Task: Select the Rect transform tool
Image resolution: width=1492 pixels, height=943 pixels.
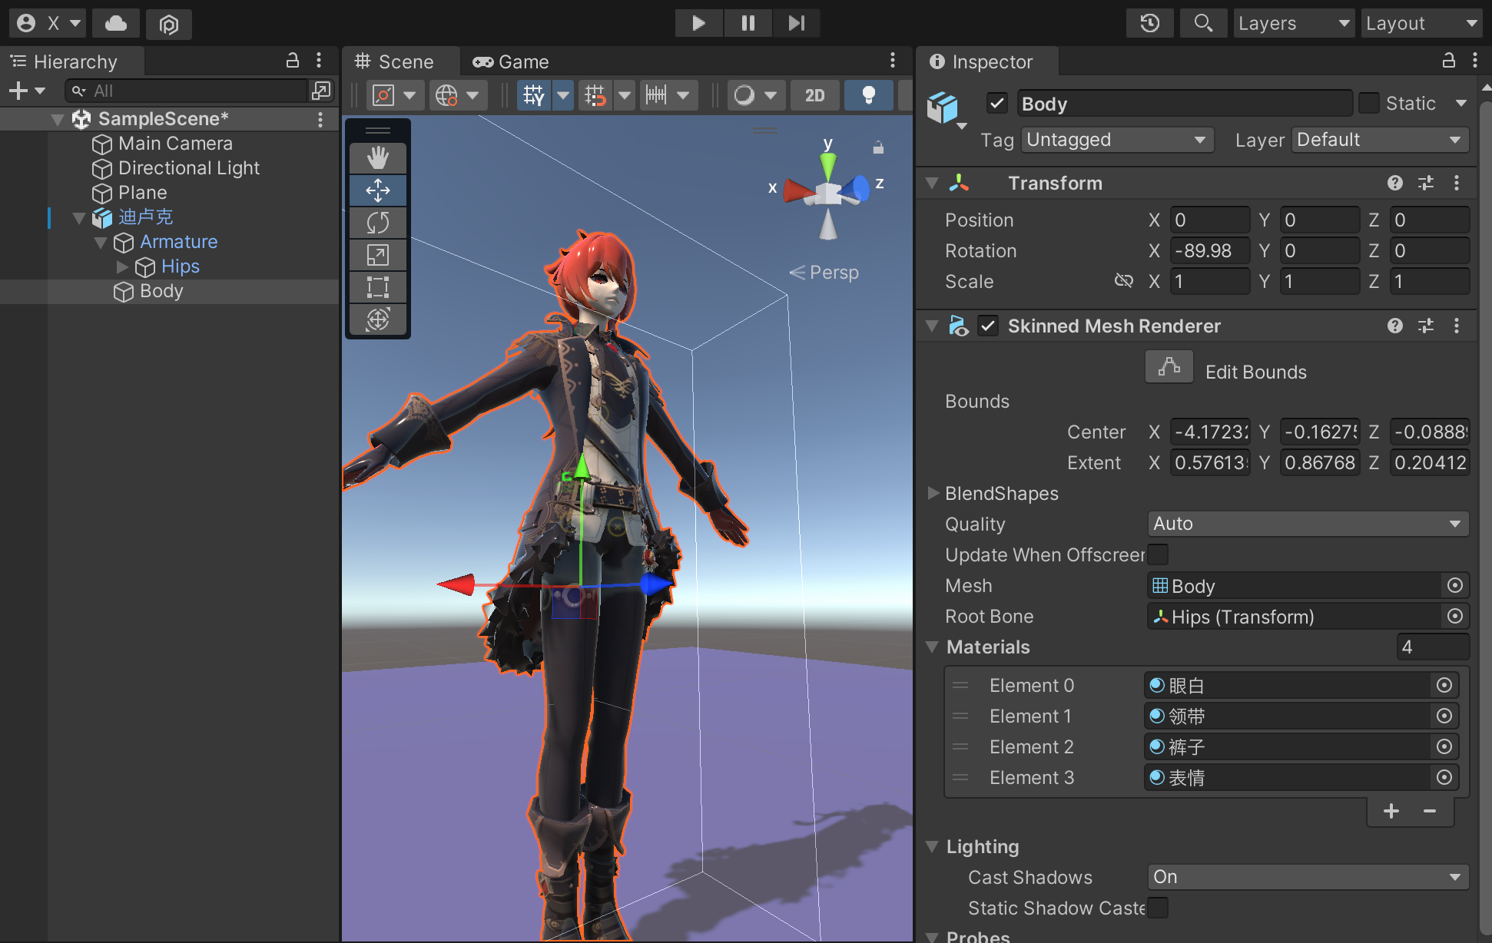Action: [377, 287]
